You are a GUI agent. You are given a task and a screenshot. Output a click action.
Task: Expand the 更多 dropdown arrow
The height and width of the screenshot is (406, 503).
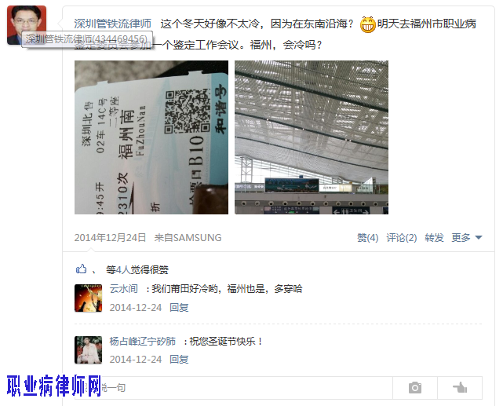pos(479,238)
